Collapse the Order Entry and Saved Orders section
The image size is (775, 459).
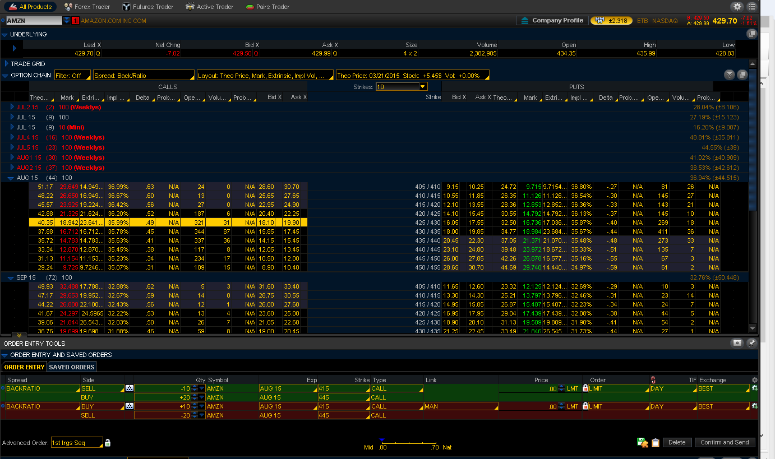pyautogui.click(x=5, y=355)
